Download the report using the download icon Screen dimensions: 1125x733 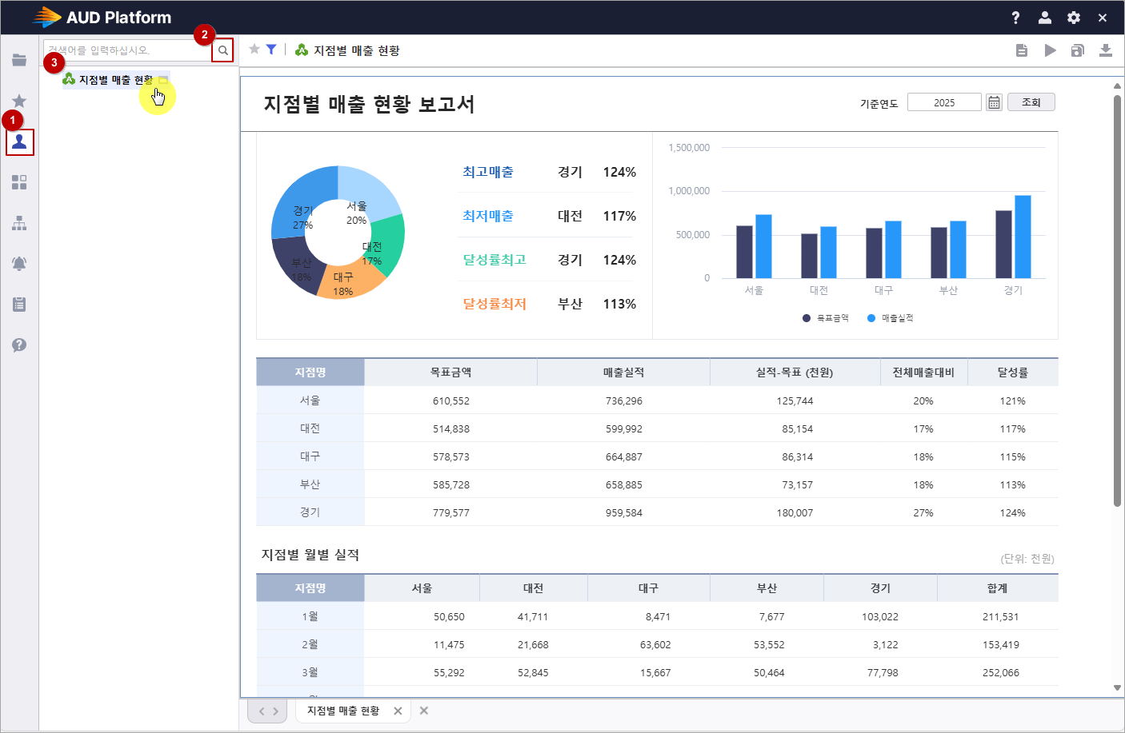(x=1105, y=50)
